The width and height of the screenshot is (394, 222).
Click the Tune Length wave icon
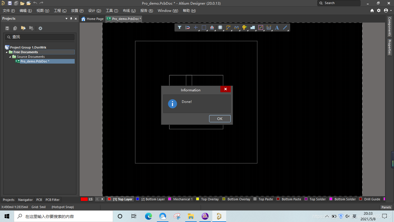pos(237,27)
